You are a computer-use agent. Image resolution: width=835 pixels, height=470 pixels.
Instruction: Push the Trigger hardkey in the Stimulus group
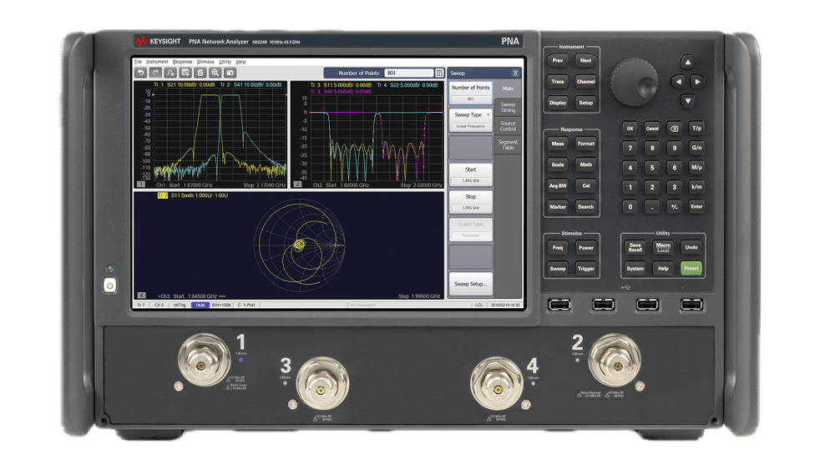pyautogui.click(x=586, y=268)
